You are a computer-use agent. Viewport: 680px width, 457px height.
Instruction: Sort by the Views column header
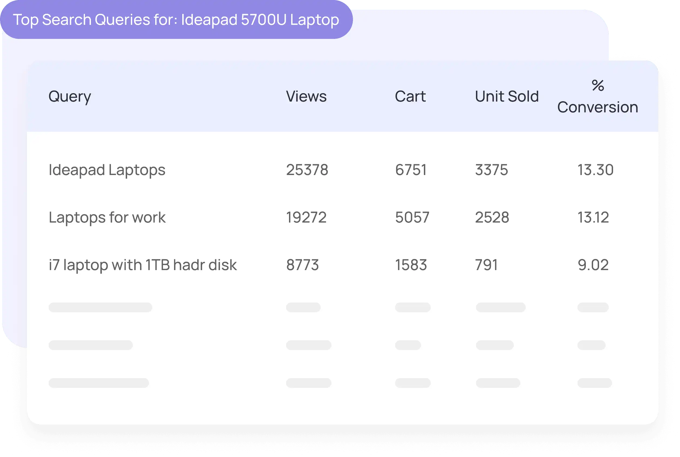[306, 96]
